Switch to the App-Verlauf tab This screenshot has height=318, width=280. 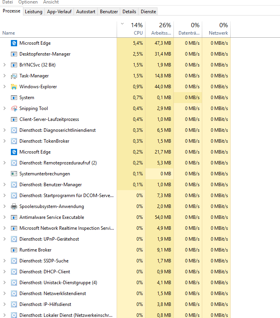59,12
